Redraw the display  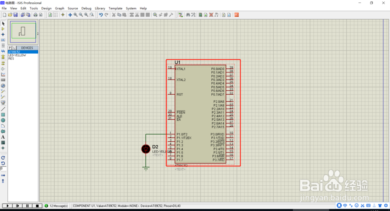50,15
